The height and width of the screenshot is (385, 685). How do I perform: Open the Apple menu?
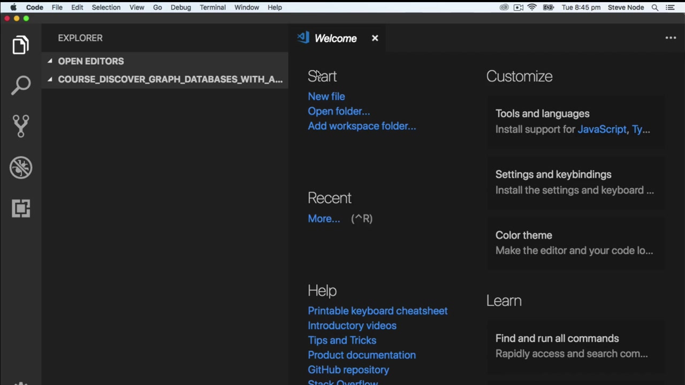[13, 7]
